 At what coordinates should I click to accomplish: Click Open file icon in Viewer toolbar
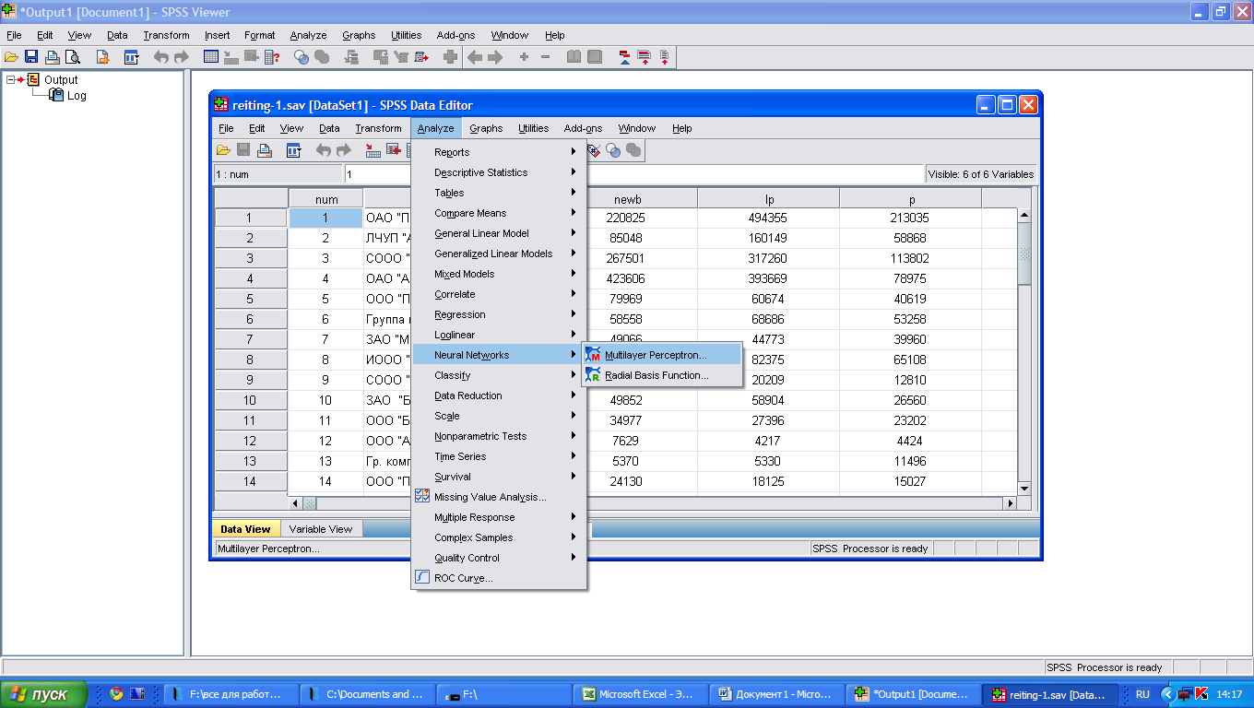point(11,57)
